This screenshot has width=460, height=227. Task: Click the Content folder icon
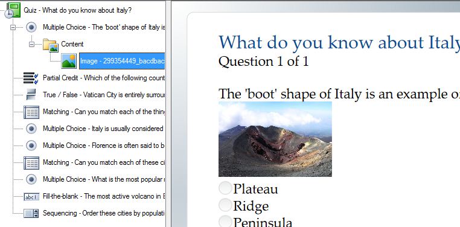[51, 45]
